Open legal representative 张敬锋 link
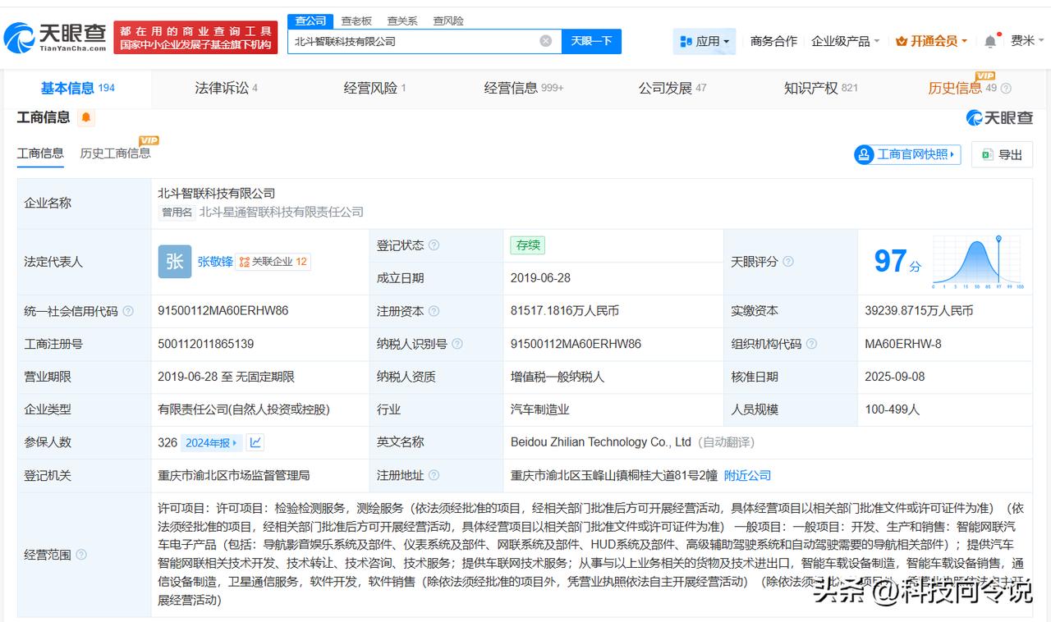 point(215,262)
